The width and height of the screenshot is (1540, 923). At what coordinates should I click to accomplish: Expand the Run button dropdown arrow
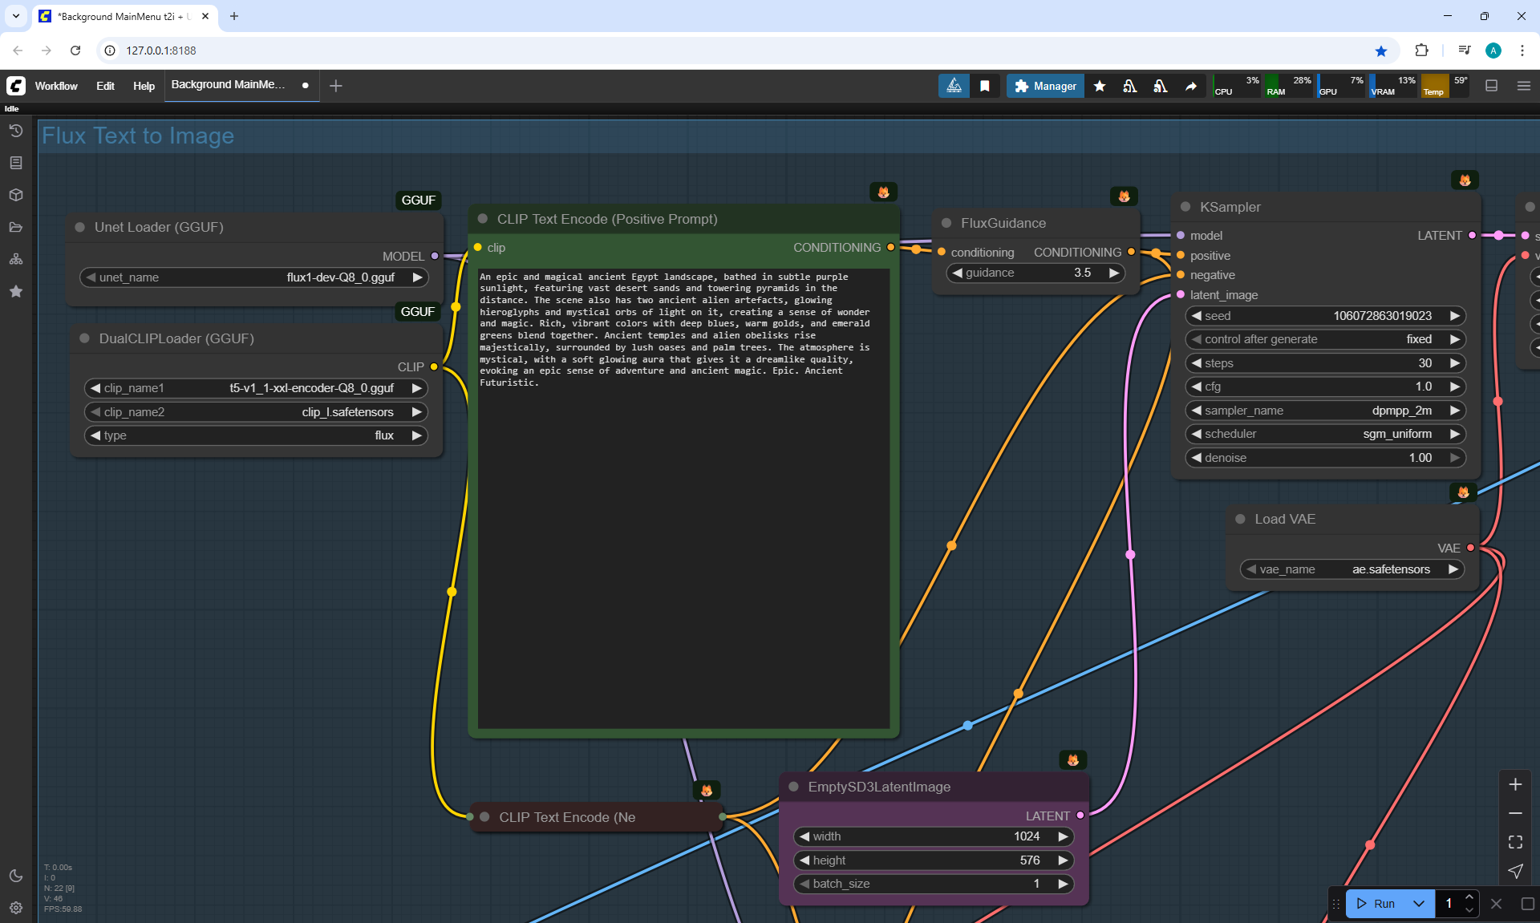(x=1419, y=904)
